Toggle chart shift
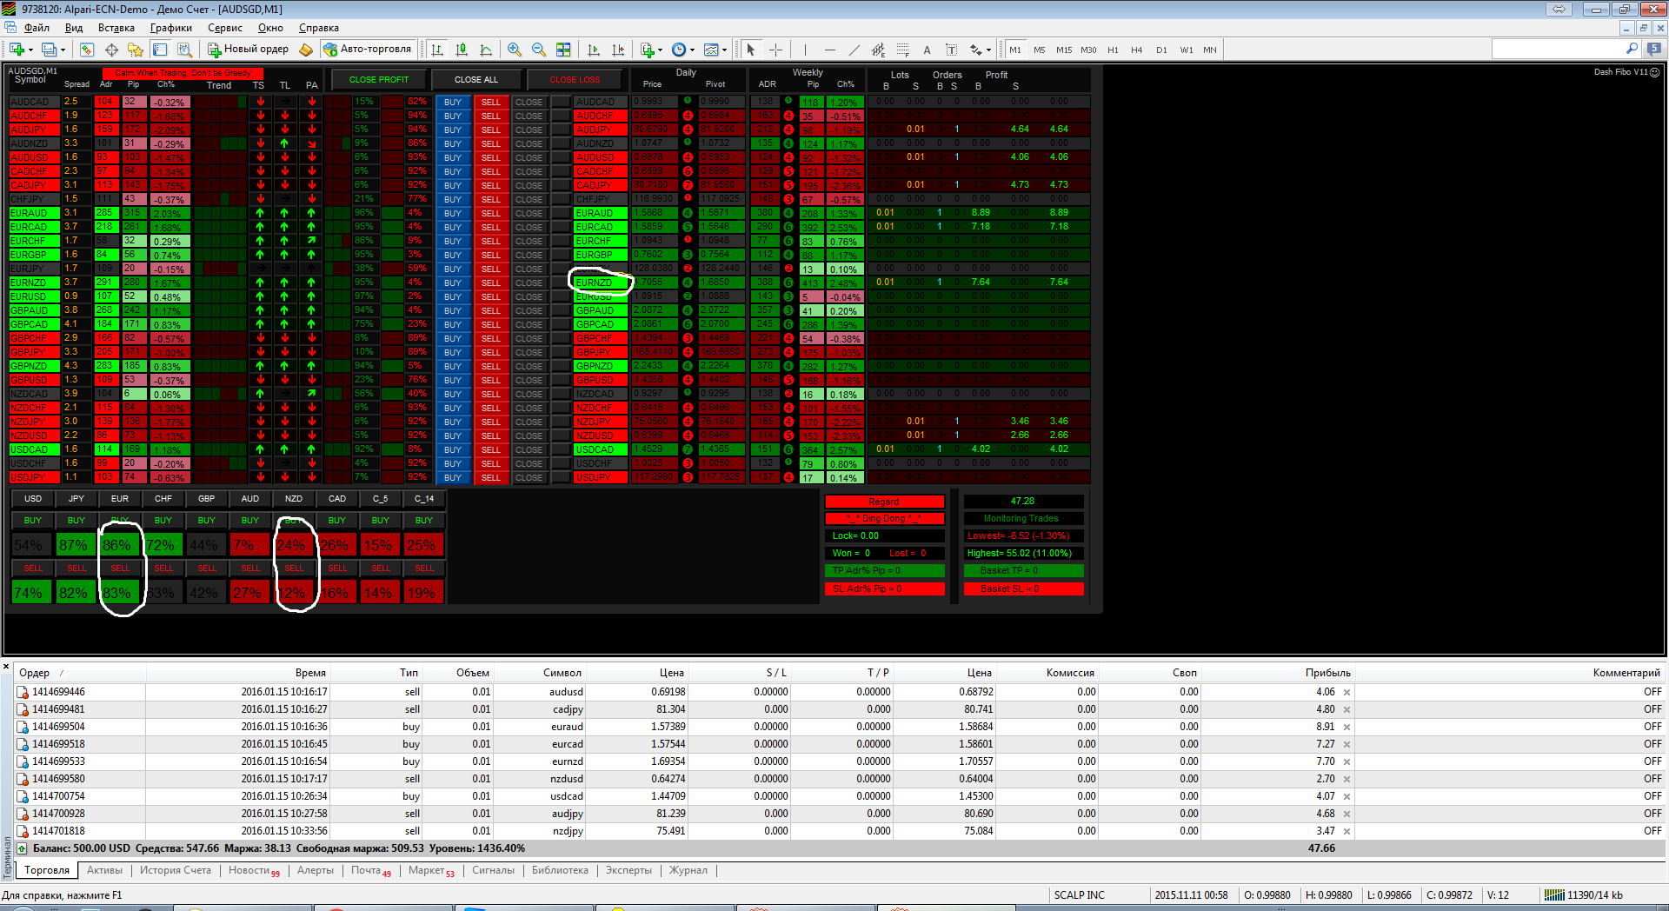This screenshot has height=911, width=1669. [618, 50]
